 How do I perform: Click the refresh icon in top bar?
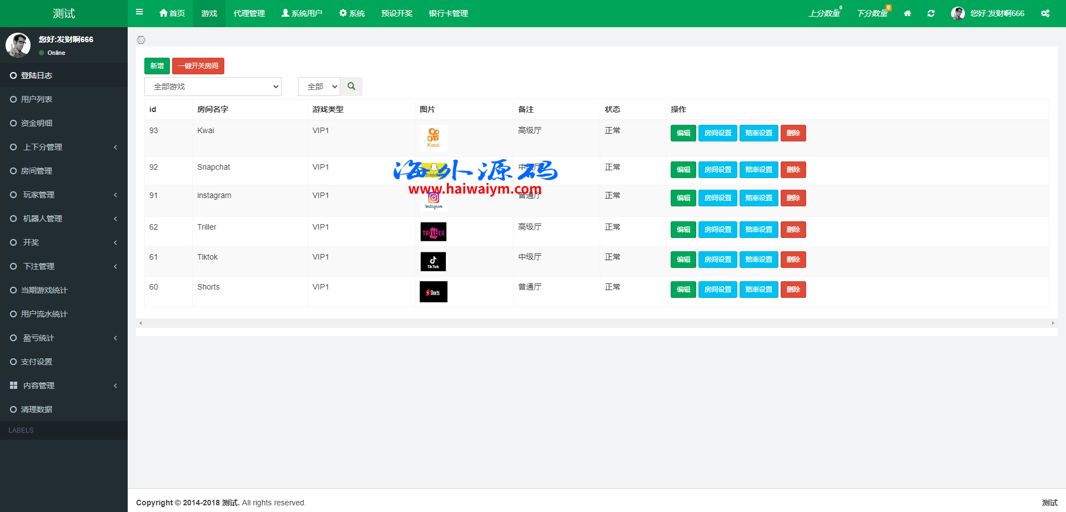coord(931,13)
